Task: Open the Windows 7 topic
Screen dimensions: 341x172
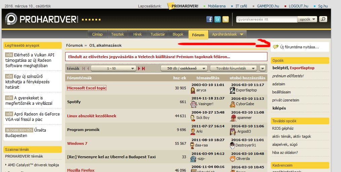Action: tap(77, 143)
